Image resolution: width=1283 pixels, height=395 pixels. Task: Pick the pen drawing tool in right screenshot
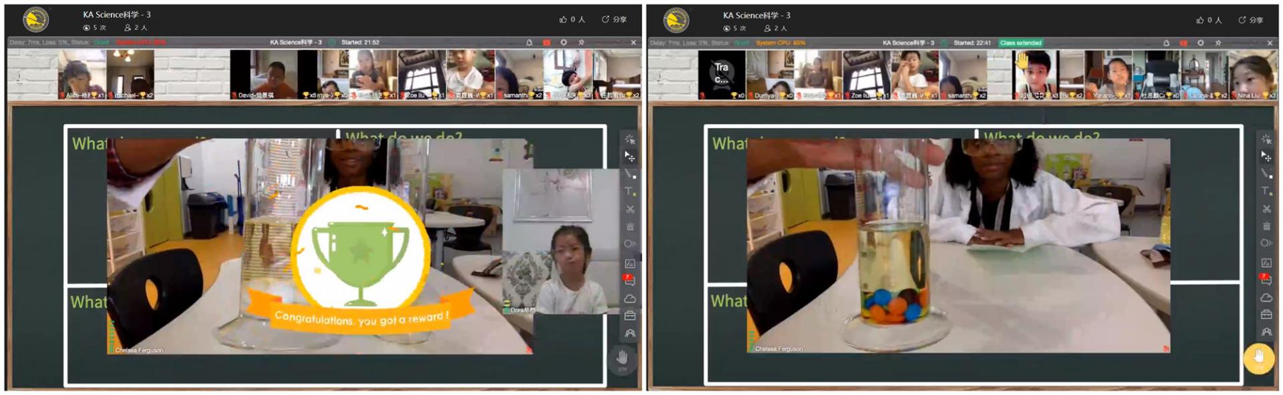tap(1266, 173)
